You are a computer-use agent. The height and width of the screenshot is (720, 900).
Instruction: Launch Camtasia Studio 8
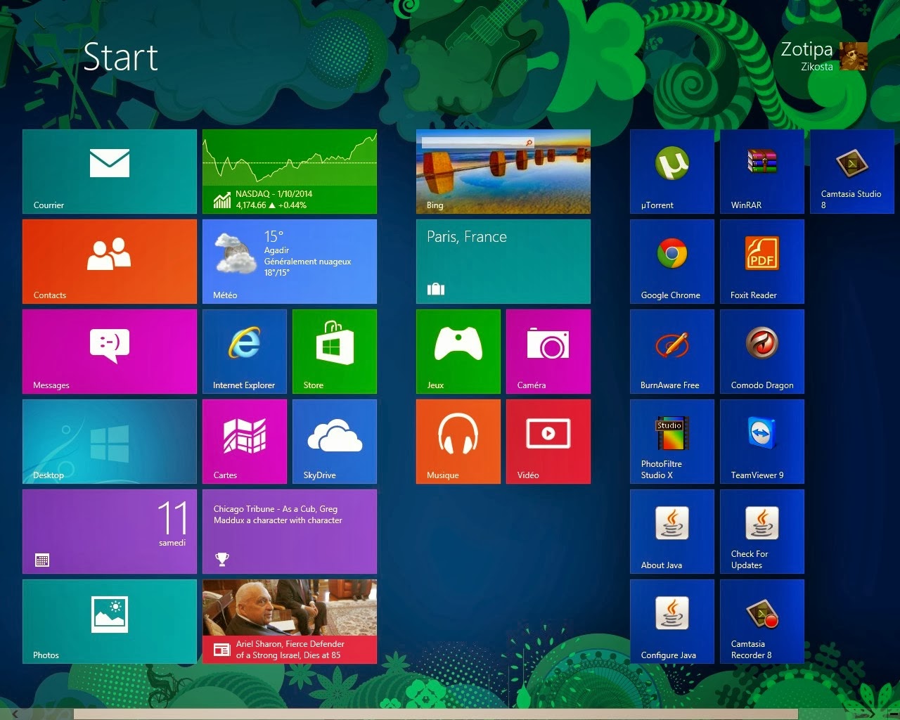(852, 172)
